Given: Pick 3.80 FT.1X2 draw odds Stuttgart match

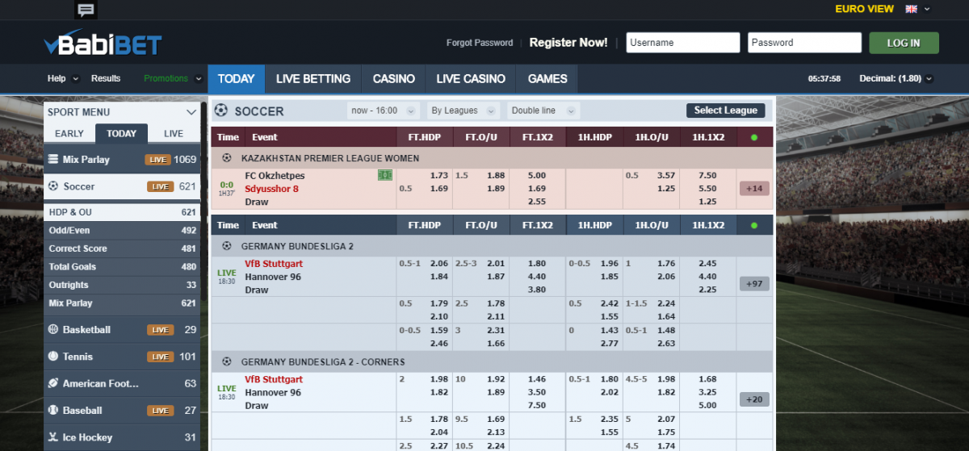Looking at the screenshot, I should coord(536,290).
